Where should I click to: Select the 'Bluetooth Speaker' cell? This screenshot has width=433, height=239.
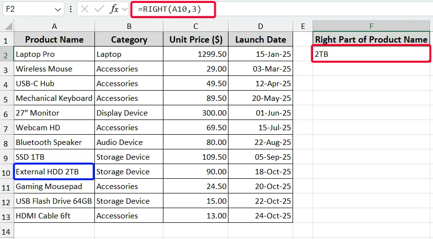click(54, 142)
